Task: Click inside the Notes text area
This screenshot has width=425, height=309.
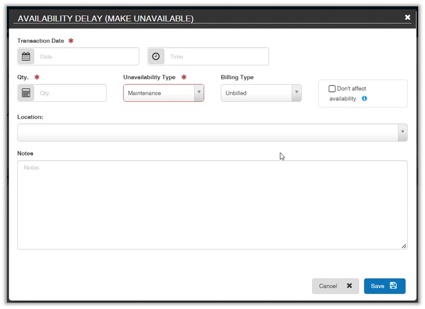Action: click(212, 205)
